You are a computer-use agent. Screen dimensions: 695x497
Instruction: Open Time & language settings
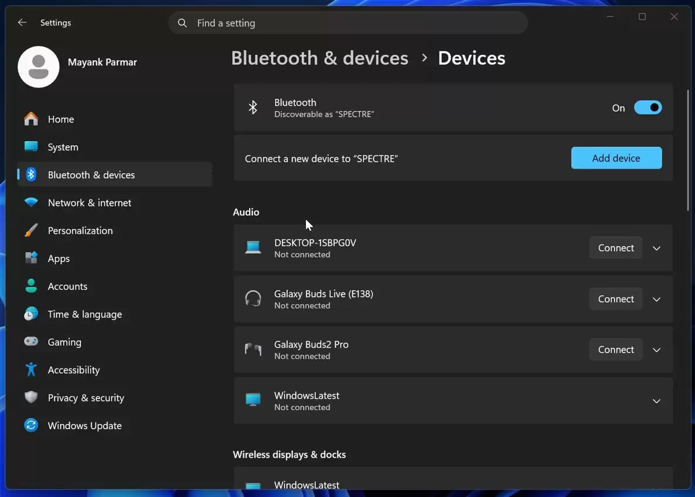pos(115,314)
